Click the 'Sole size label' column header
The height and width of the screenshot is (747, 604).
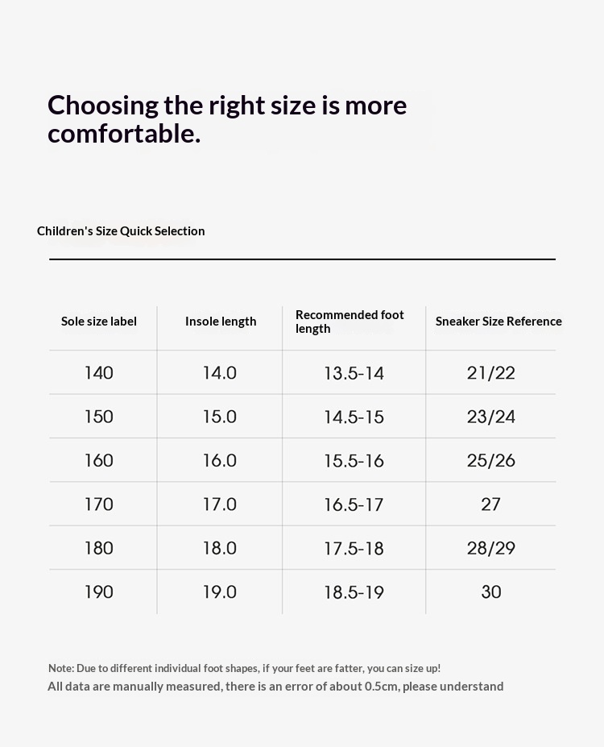[99, 321]
